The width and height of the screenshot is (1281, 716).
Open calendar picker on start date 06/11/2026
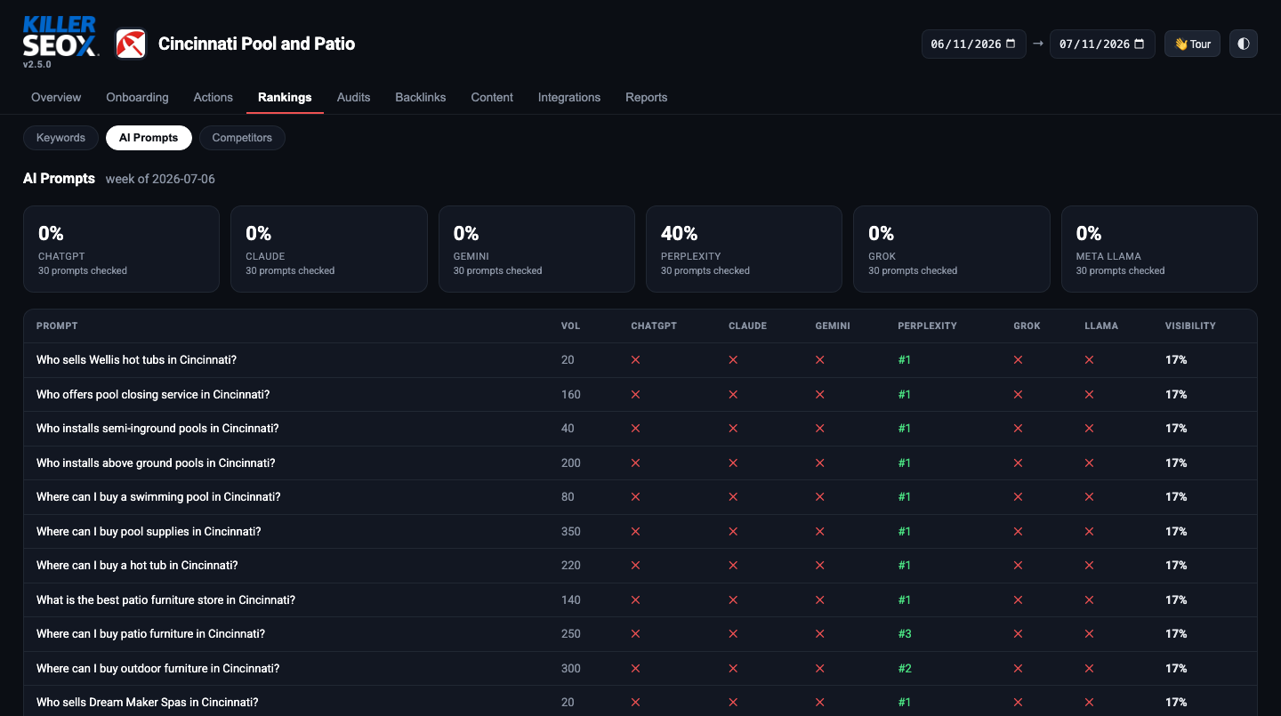(1011, 44)
